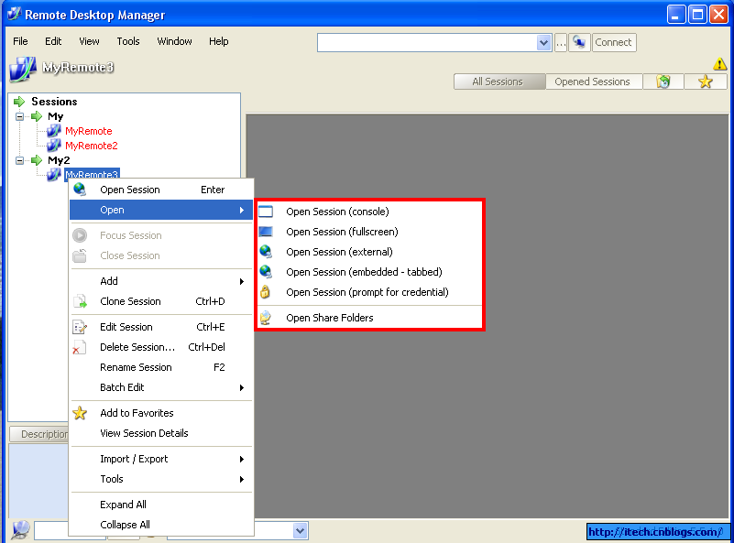
Task: Open the View menu
Action: pyautogui.click(x=89, y=41)
